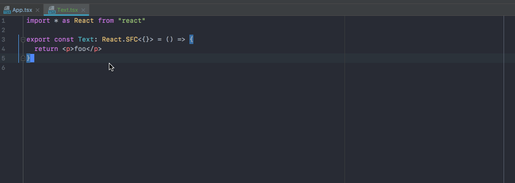The width and height of the screenshot is (515, 183).
Task: Click the closing brace on line 5
Action: pos(28,58)
